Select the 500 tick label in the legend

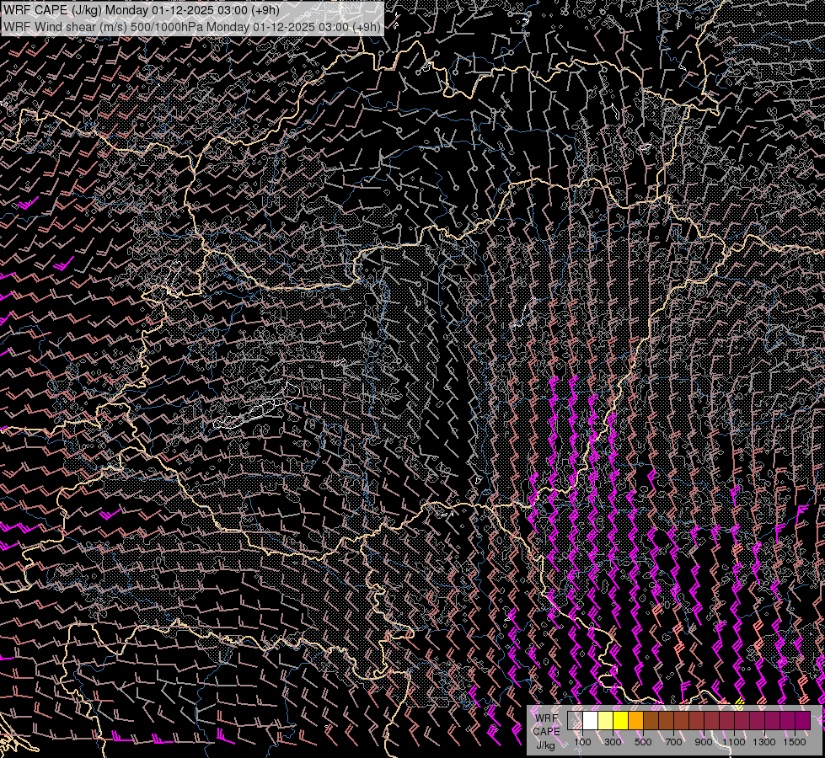(x=643, y=743)
